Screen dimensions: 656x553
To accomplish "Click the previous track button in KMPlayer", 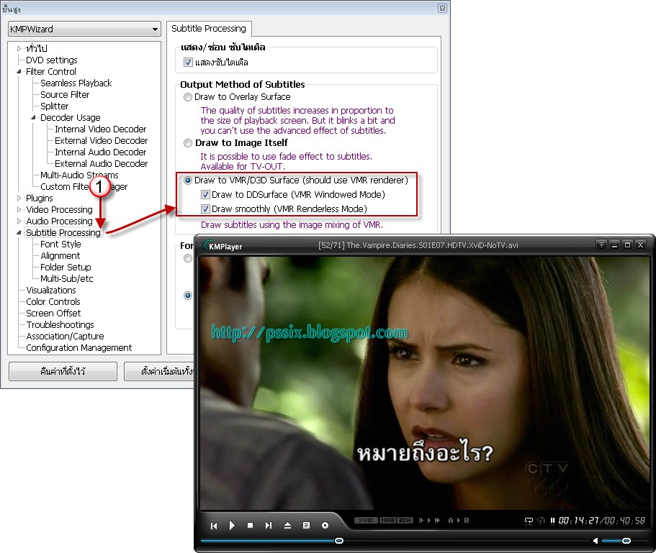I will 214,526.
